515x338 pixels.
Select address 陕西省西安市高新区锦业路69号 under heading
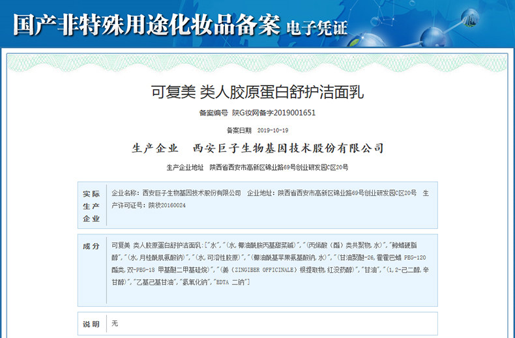279,167
